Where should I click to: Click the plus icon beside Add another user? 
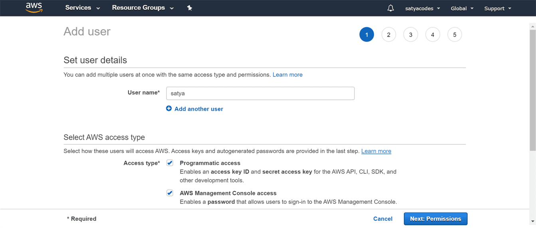169,108
